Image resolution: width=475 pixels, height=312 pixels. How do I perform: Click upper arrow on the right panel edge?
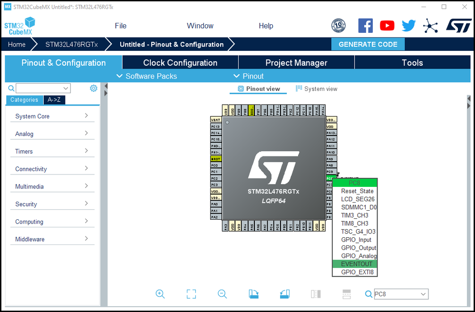tap(469, 98)
